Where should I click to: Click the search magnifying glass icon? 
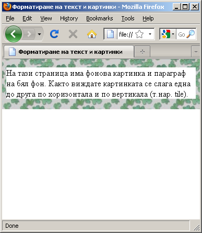pos(191,34)
